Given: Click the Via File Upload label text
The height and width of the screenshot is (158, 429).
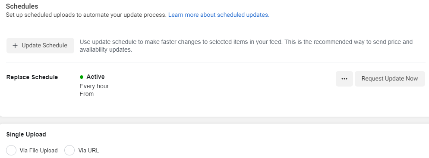Looking at the screenshot, I should click(38, 150).
